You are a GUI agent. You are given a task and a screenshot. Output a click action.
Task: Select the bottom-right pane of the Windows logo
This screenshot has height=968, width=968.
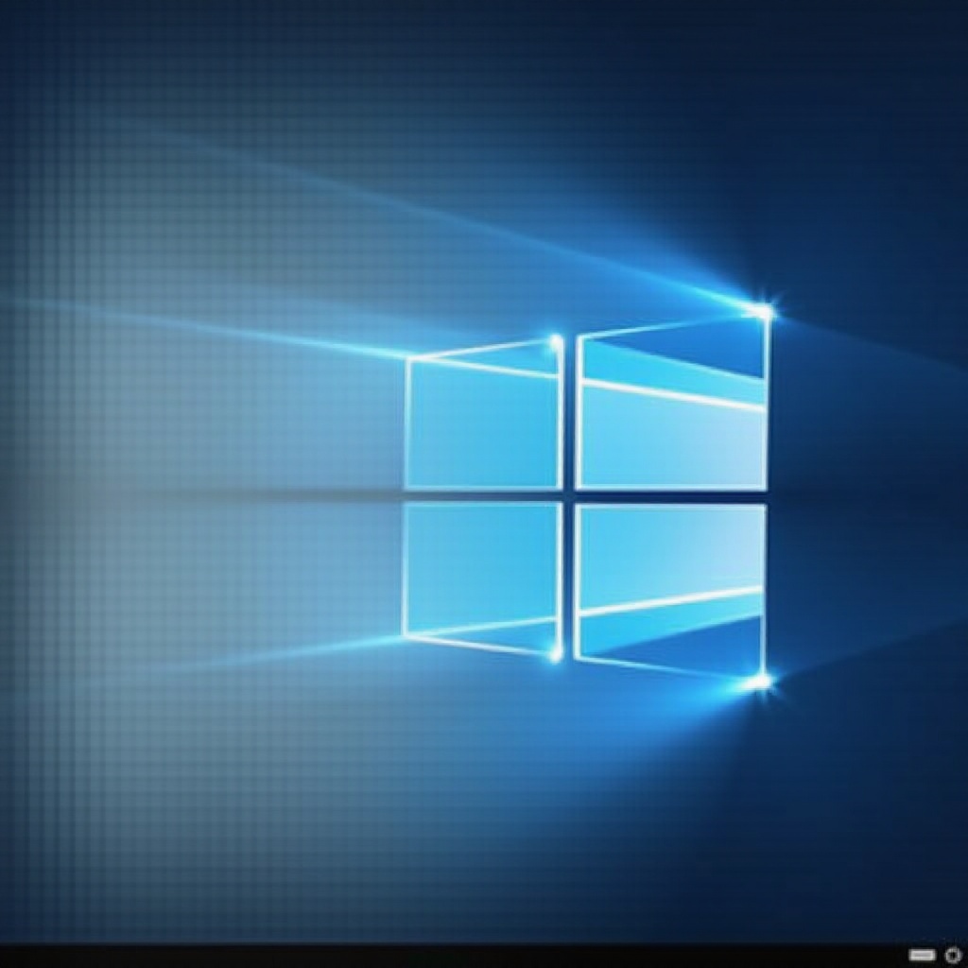pyautogui.click(x=669, y=548)
